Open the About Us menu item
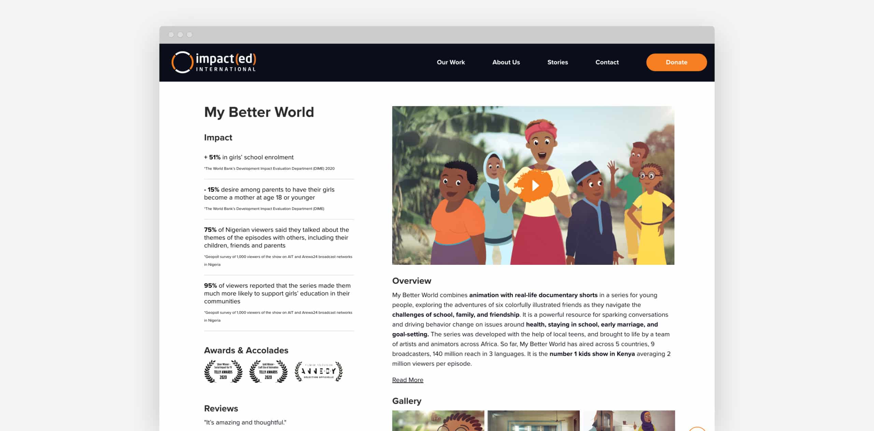This screenshot has height=431, width=874. tap(506, 62)
